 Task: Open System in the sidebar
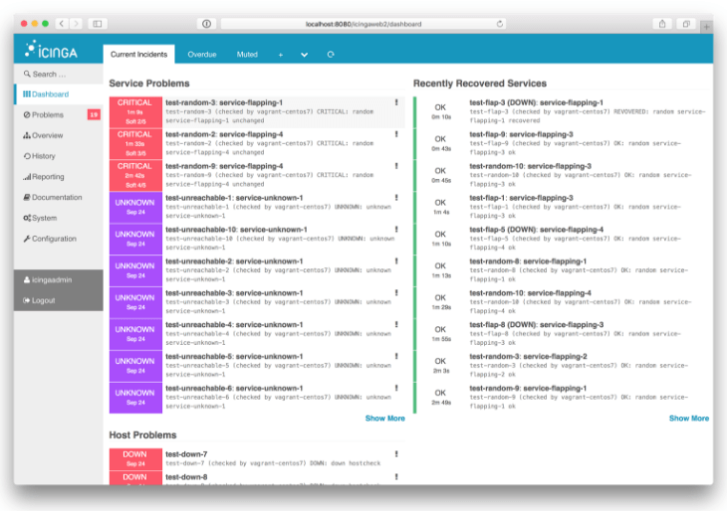click(x=43, y=218)
